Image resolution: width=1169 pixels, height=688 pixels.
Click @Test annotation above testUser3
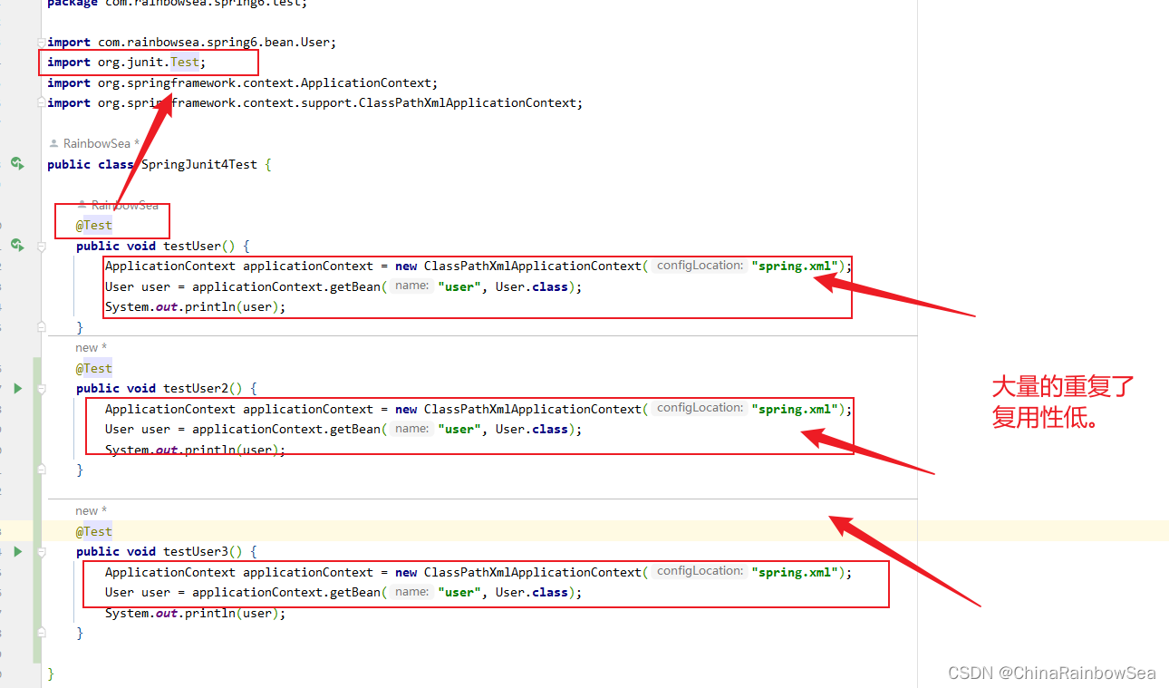[x=94, y=531]
